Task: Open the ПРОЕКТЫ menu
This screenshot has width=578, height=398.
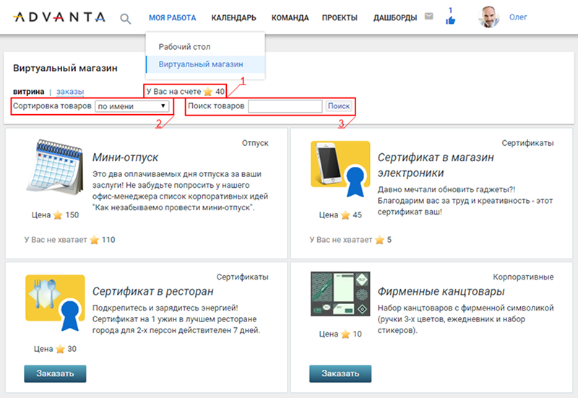Action: click(340, 17)
